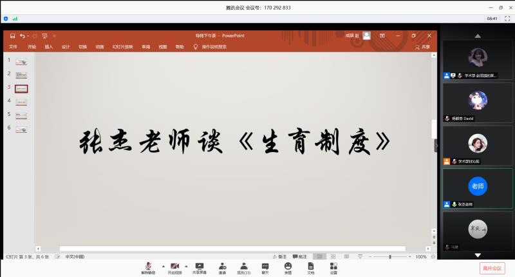
Task: Expand microphone options arrow beside mute
Action: [162, 265]
